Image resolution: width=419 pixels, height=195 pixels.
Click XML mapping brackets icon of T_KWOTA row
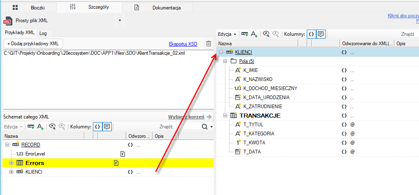pos(344,143)
